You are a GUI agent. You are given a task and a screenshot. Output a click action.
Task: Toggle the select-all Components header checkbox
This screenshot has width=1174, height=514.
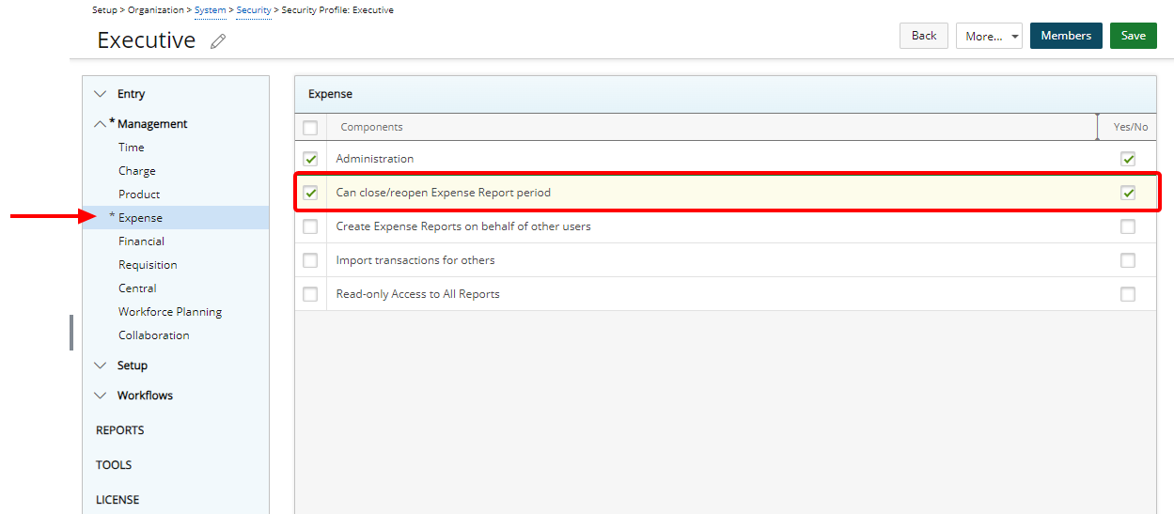click(310, 128)
